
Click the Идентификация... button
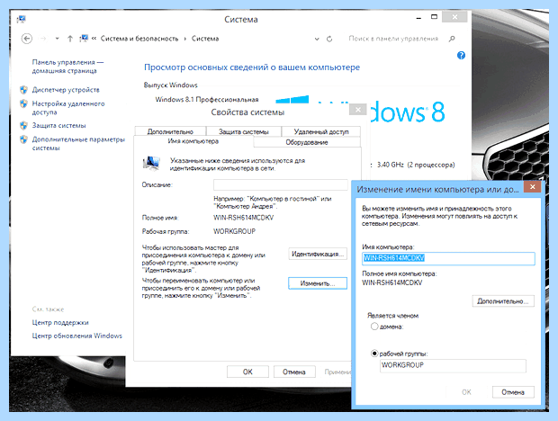click(318, 254)
